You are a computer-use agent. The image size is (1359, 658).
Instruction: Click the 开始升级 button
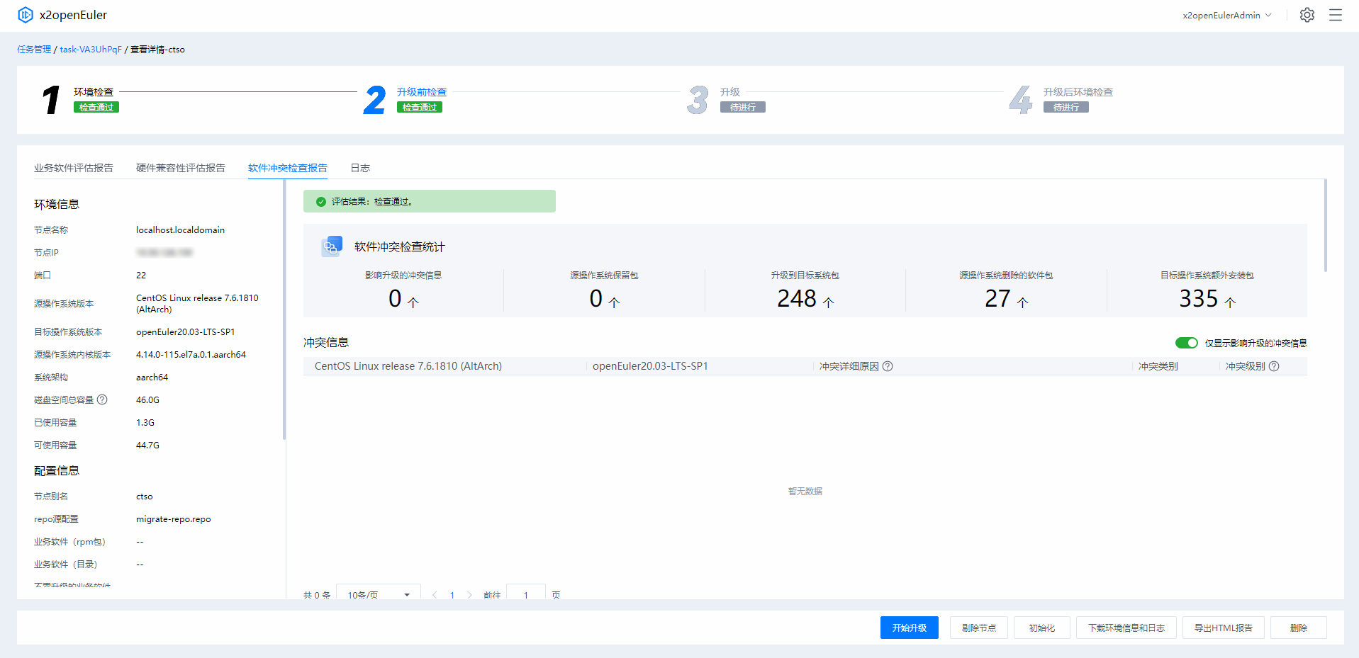tap(909, 628)
